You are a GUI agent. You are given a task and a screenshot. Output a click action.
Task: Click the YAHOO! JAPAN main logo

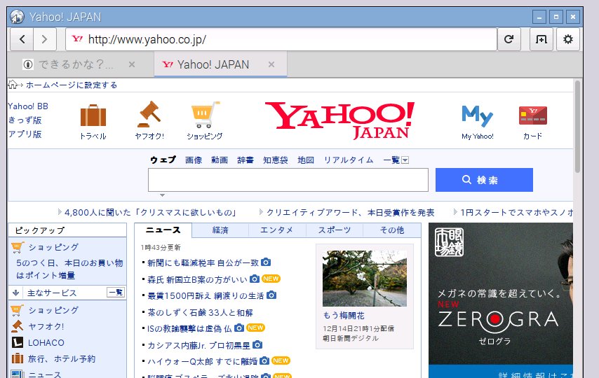[339, 120]
